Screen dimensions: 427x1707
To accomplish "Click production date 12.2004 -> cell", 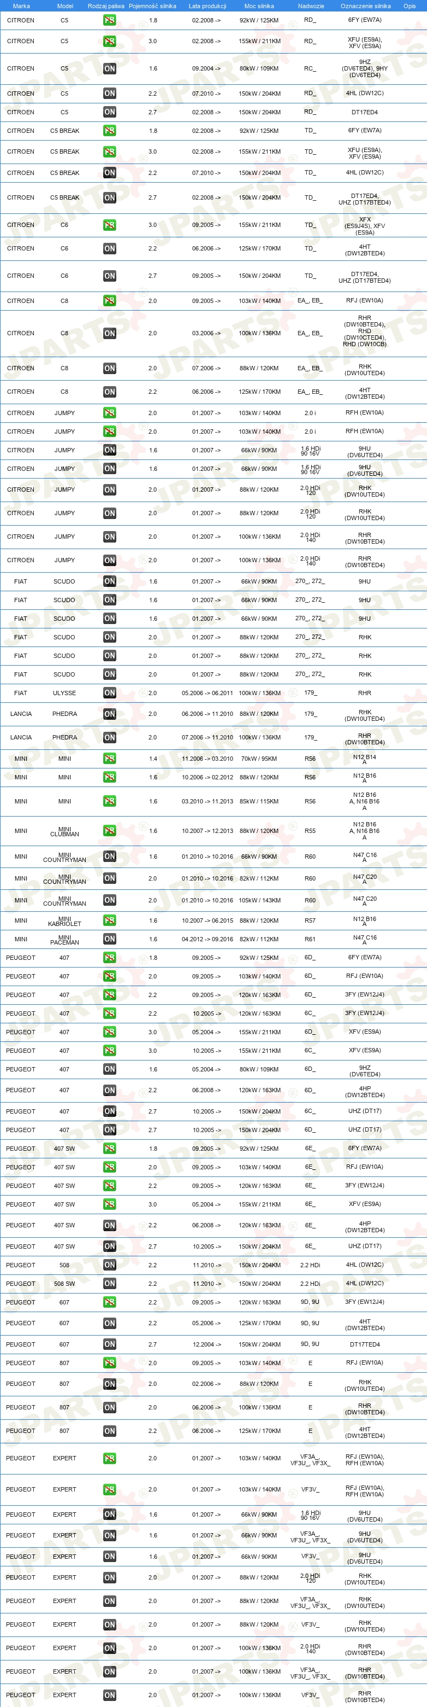I will pos(206,1344).
